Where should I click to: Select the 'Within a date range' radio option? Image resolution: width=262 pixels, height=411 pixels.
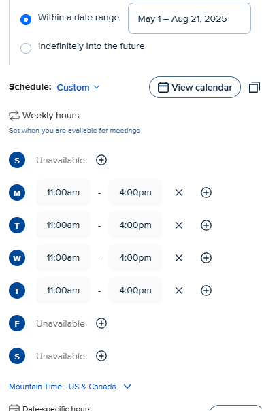(26, 20)
